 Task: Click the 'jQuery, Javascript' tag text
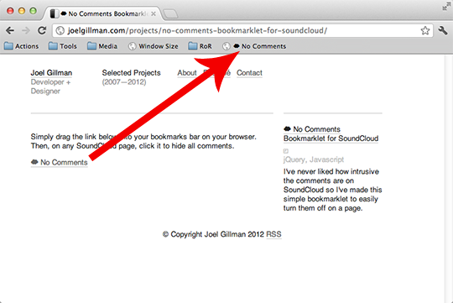click(314, 159)
